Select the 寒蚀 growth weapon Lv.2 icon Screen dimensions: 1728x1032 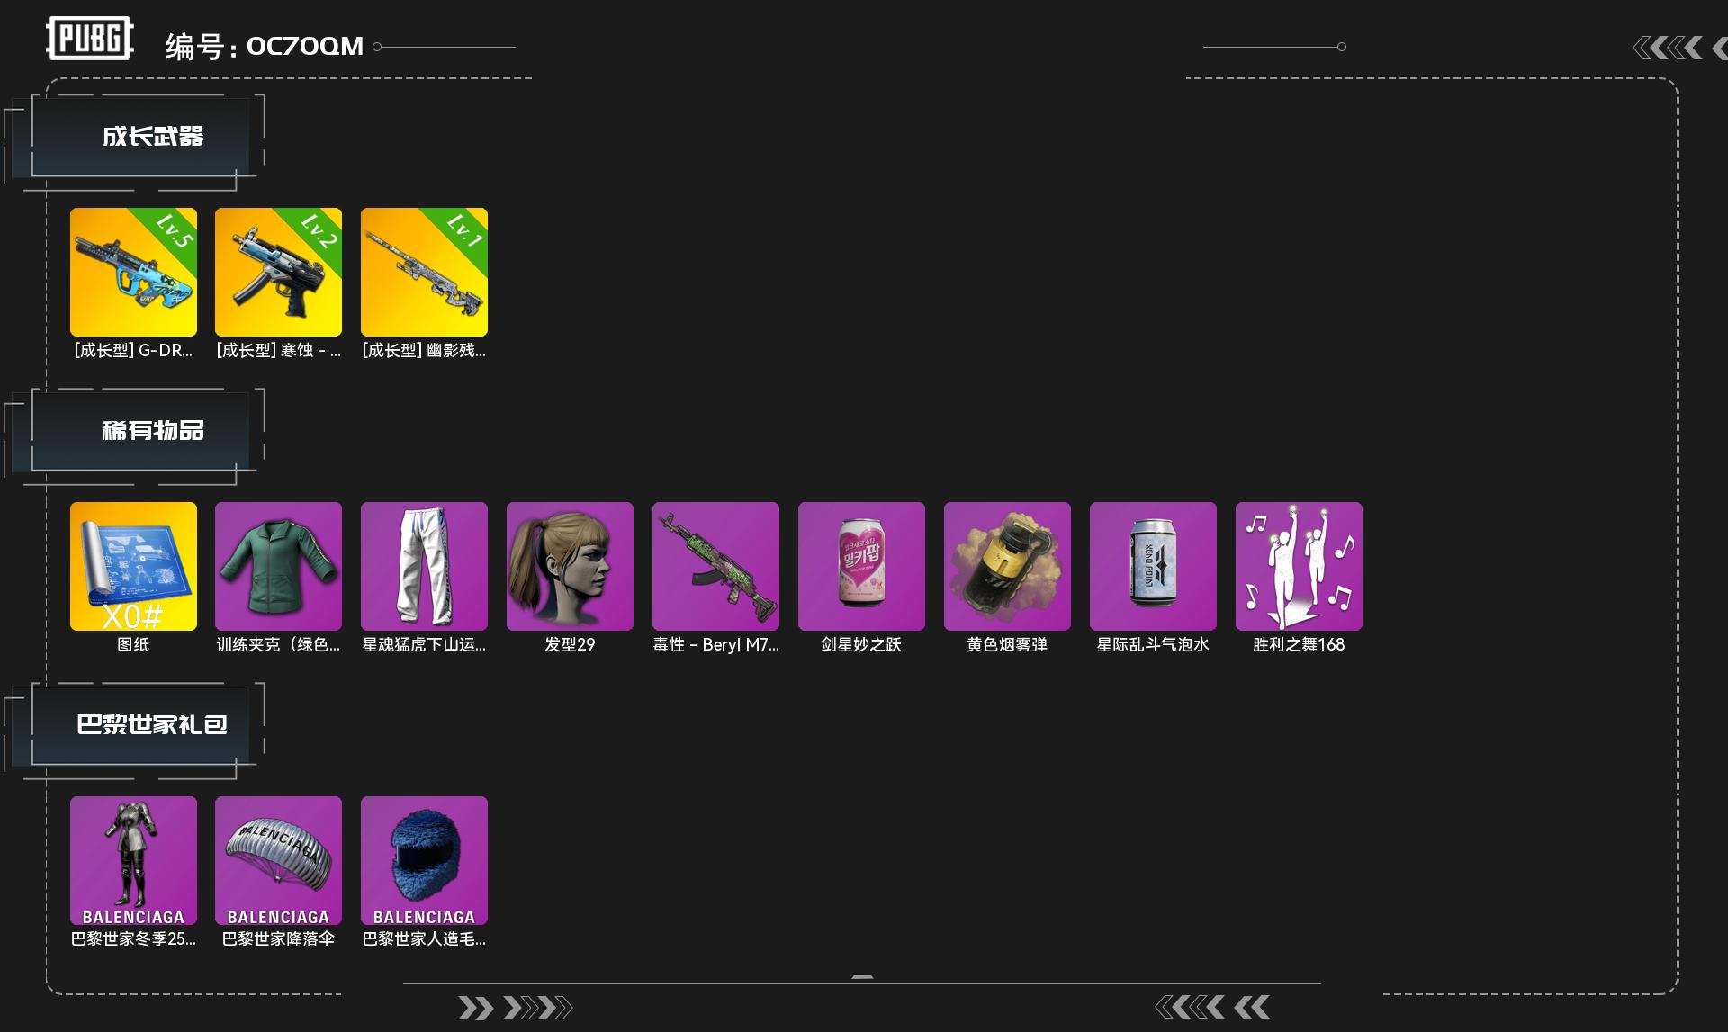coord(278,272)
